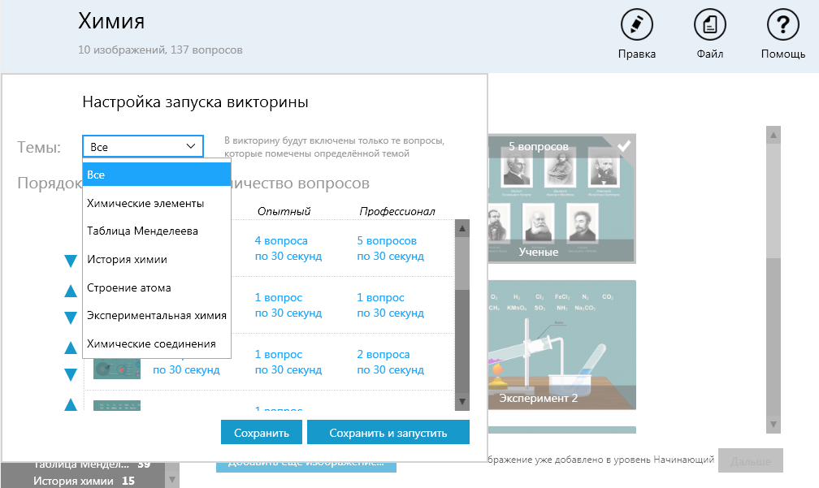Screen dimensions: 819x488
Task: Click Опытный 4 вопроса link
Action: (280, 241)
